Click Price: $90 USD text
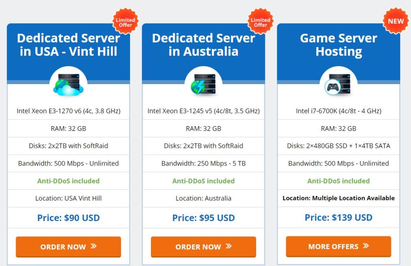 pyautogui.click(x=68, y=218)
